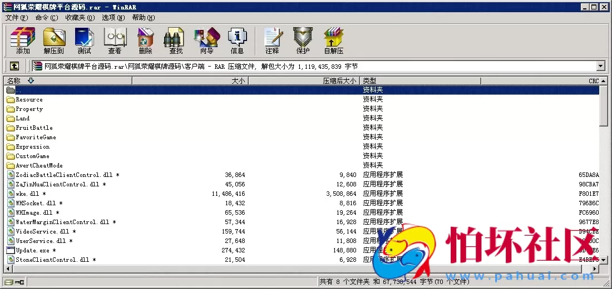Click WinRAR title bar app icon

coord(7,7)
